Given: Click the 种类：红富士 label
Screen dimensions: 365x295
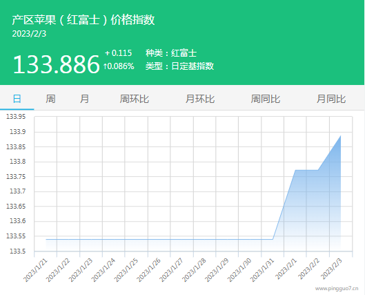Looking at the screenshot, I should tap(171, 53).
